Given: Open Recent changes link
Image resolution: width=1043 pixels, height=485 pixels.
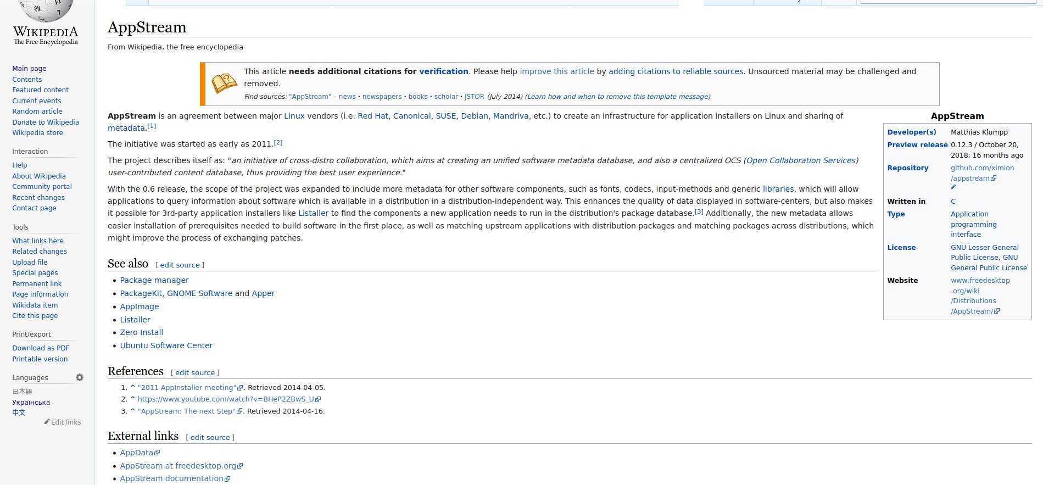Looking at the screenshot, I should pos(38,198).
